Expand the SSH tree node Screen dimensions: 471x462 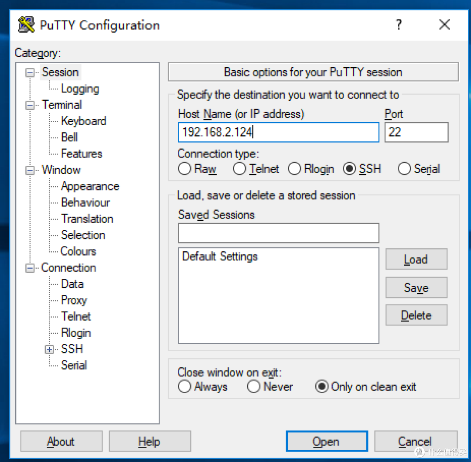click(x=49, y=349)
